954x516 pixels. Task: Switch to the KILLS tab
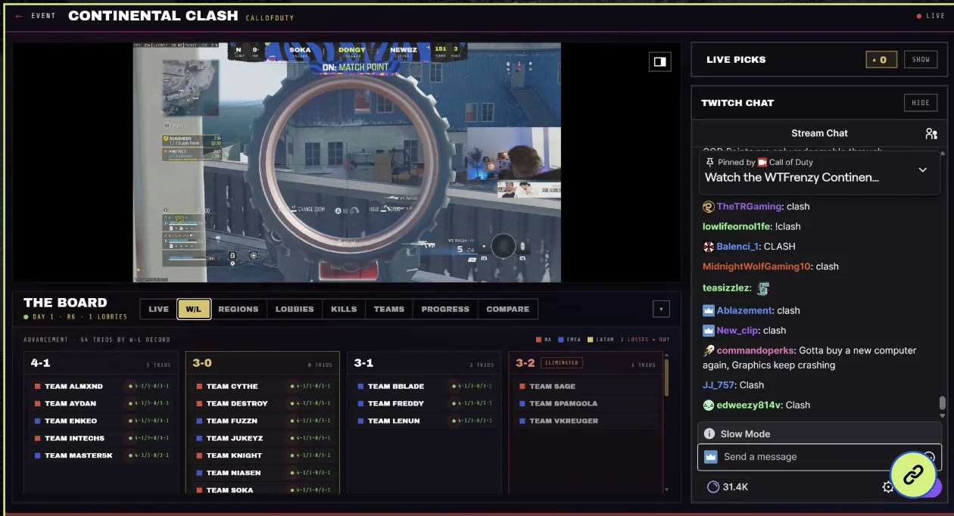344,309
